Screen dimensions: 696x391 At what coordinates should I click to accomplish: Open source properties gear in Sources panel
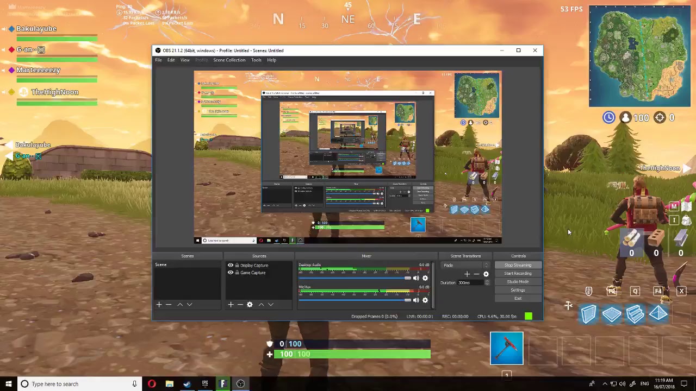[250, 305]
